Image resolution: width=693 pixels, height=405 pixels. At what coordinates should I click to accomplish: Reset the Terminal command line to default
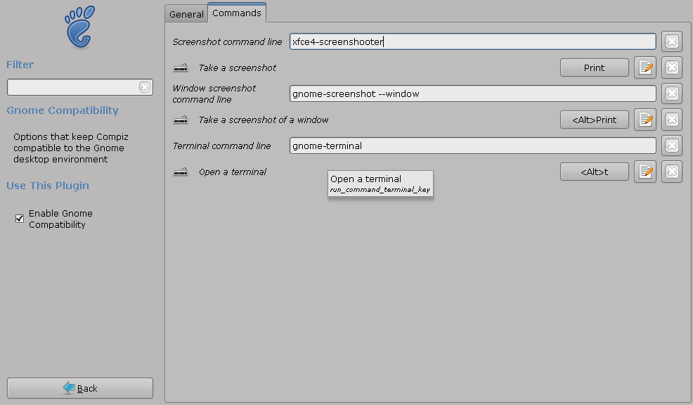point(672,146)
